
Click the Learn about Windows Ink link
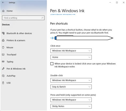(x=63, y=14)
